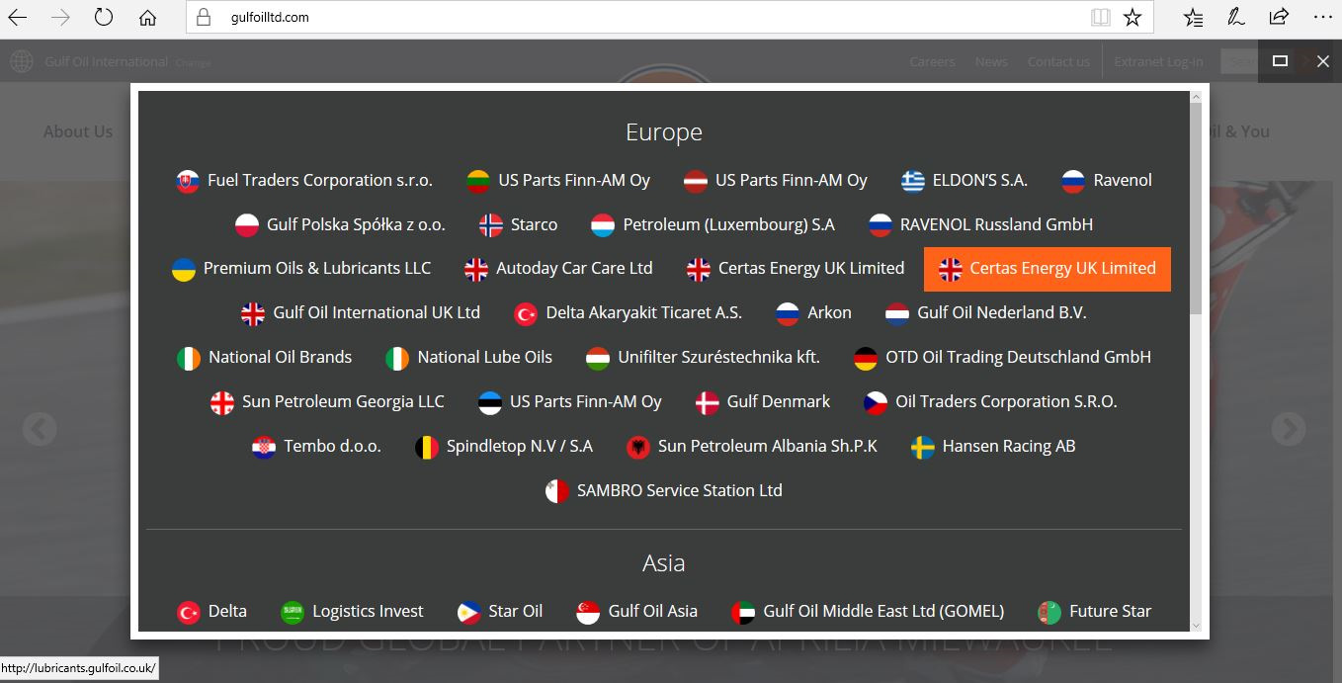Open News in the background page header
Image resolution: width=1342 pixels, height=683 pixels.
[x=991, y=61]
